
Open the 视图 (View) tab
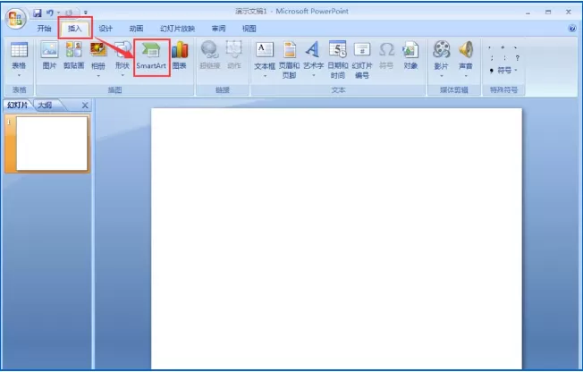[x=249, y=29]
